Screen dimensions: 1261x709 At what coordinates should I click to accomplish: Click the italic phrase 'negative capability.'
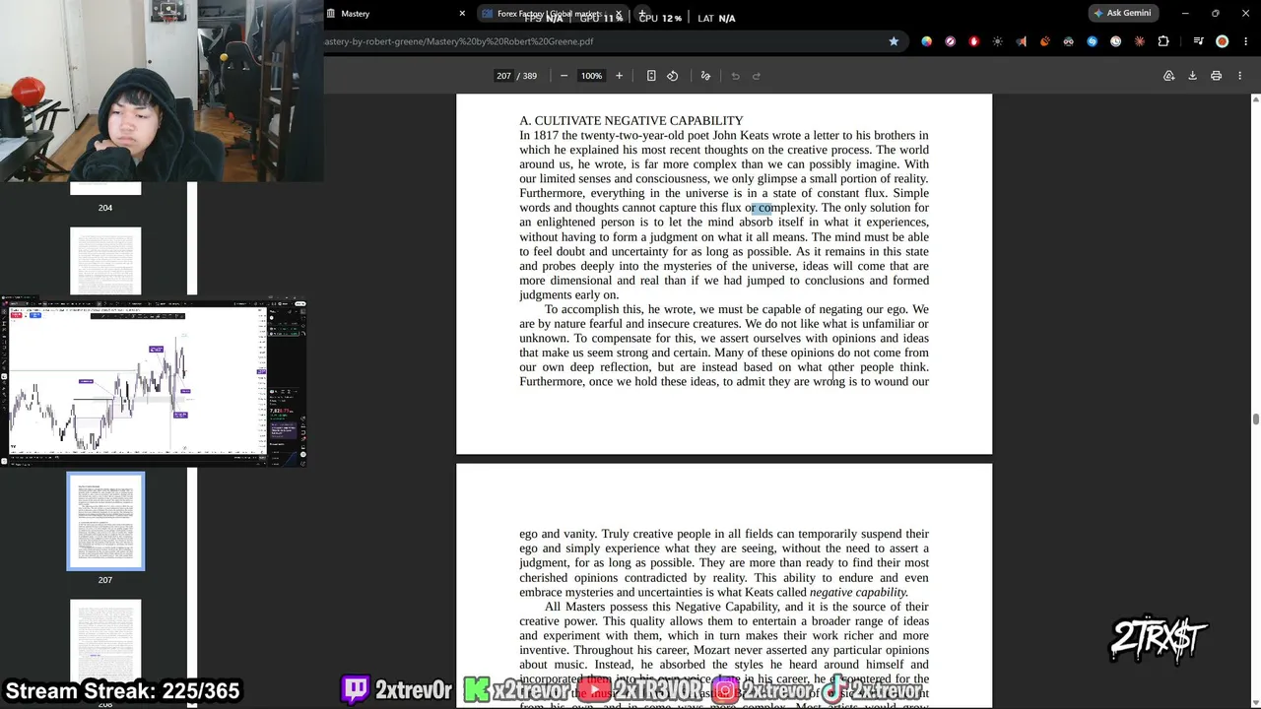click(858, 592)
